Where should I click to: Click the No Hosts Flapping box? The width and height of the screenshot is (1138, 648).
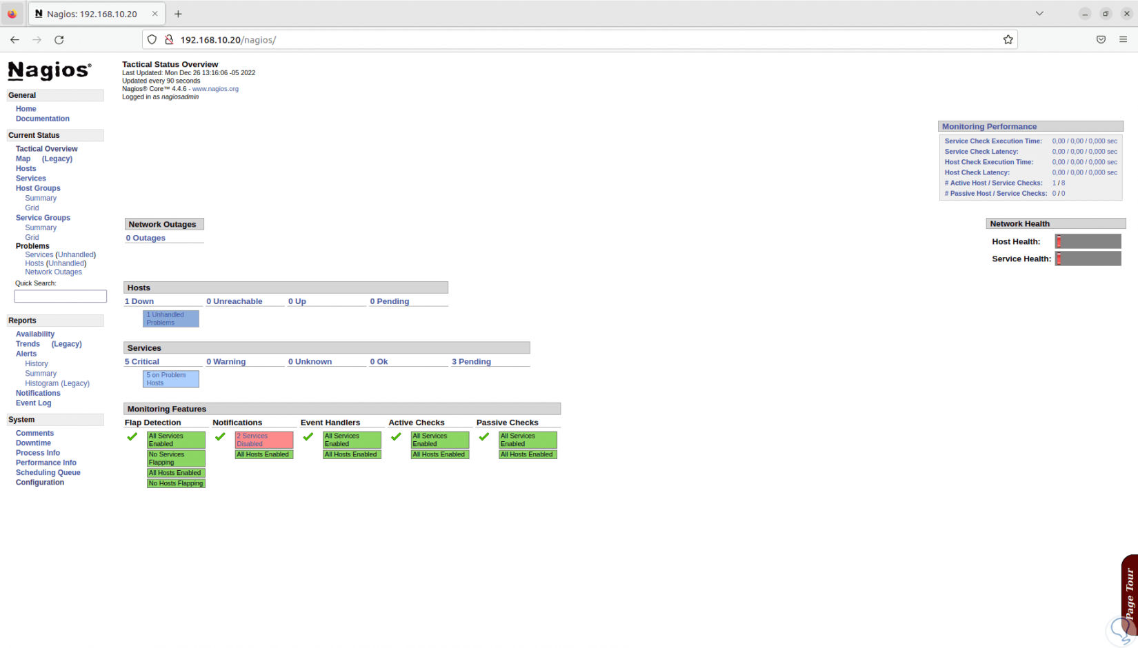[x=176, y=483]
